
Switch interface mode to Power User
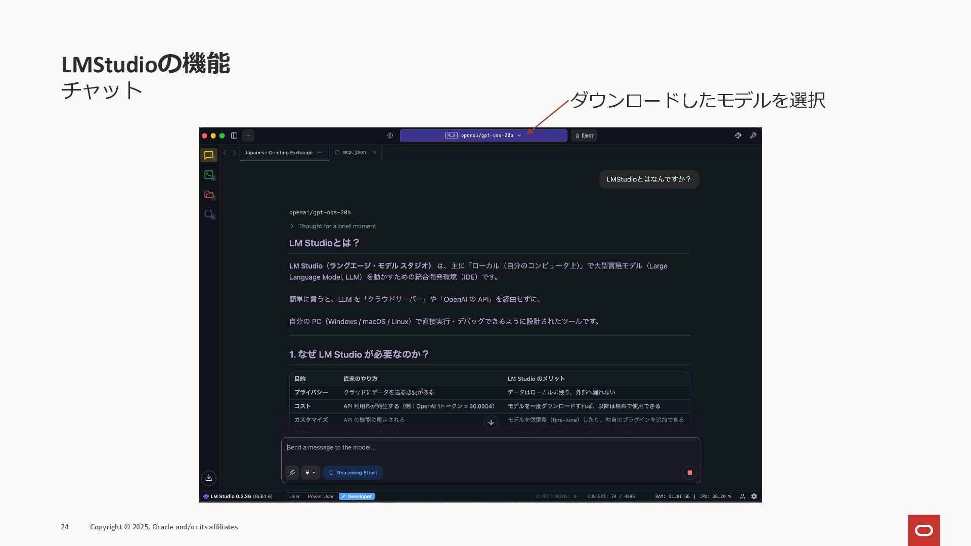321,496
